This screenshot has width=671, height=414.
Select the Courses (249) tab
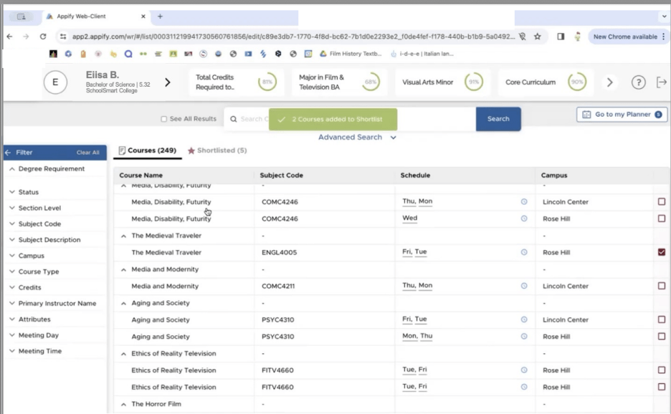tap(147, 150)
